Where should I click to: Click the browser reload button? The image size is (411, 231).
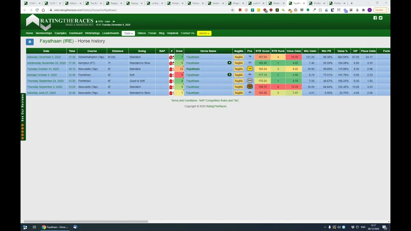[37, 10]
